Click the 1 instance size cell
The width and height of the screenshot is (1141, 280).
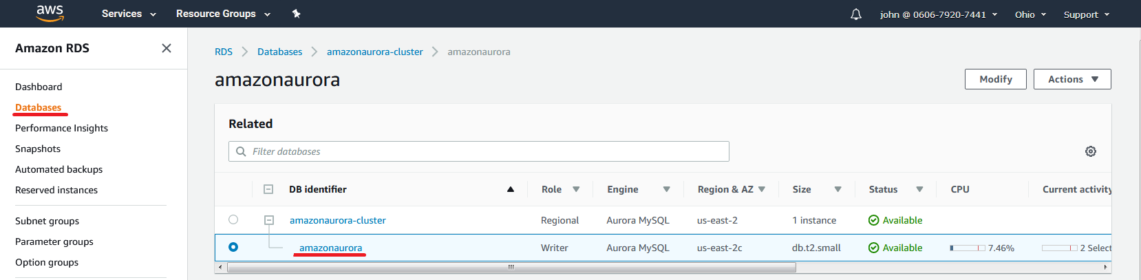814,220
